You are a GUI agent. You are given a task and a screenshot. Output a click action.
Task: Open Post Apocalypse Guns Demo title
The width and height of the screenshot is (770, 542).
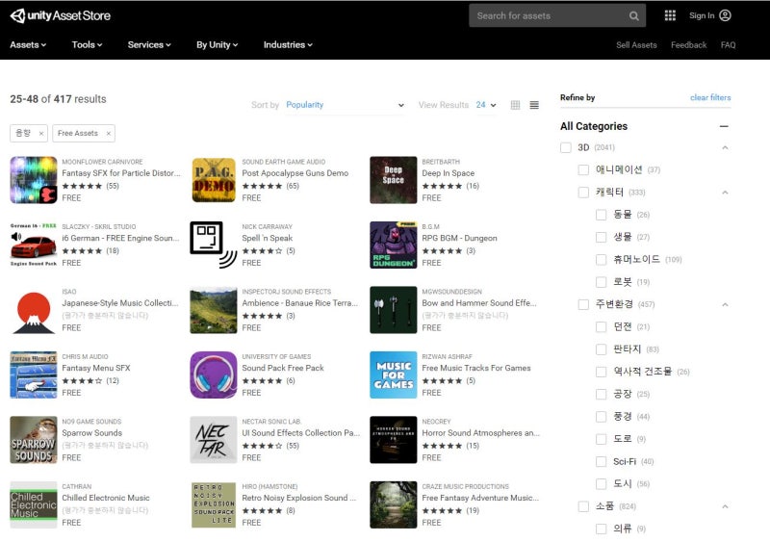coord(295,173)
